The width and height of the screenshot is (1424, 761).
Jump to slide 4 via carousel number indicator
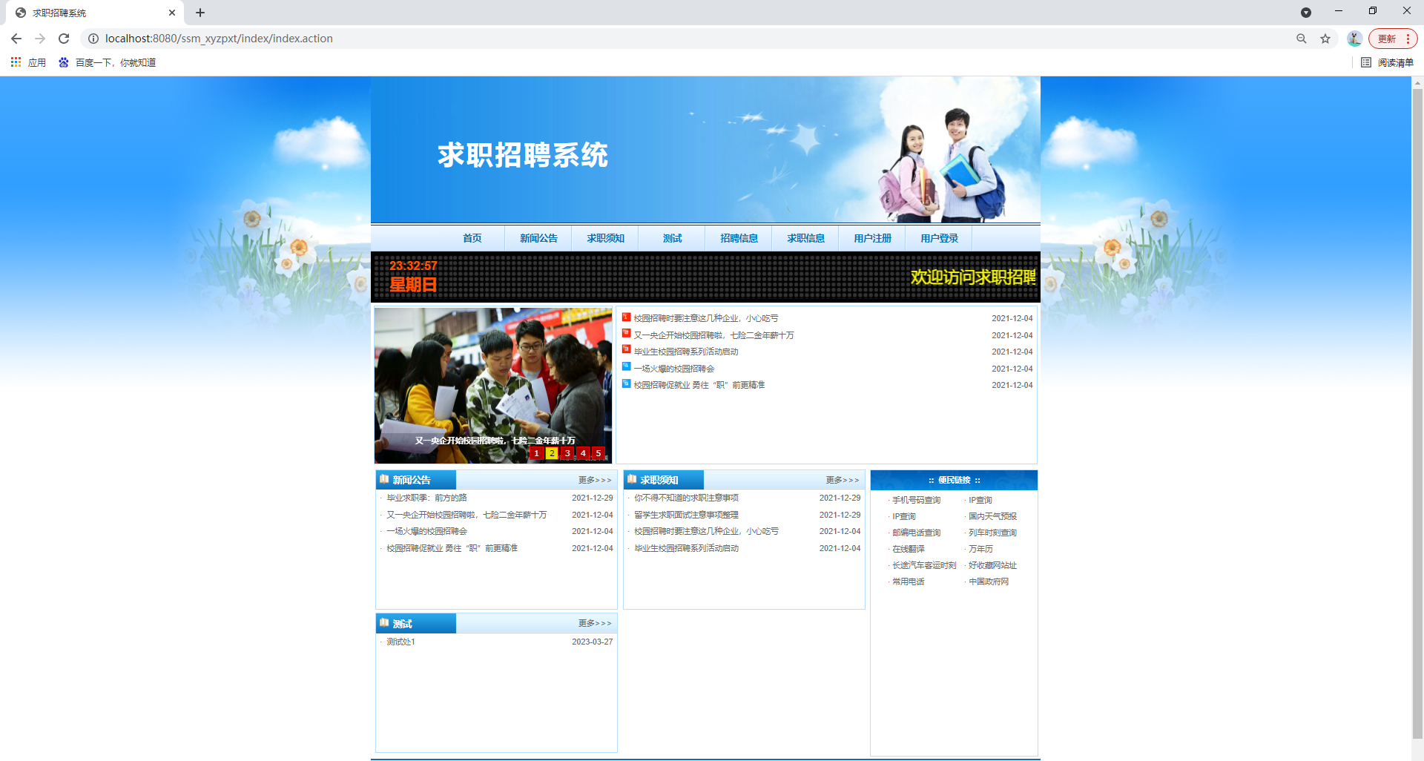[x=583, y=452]
